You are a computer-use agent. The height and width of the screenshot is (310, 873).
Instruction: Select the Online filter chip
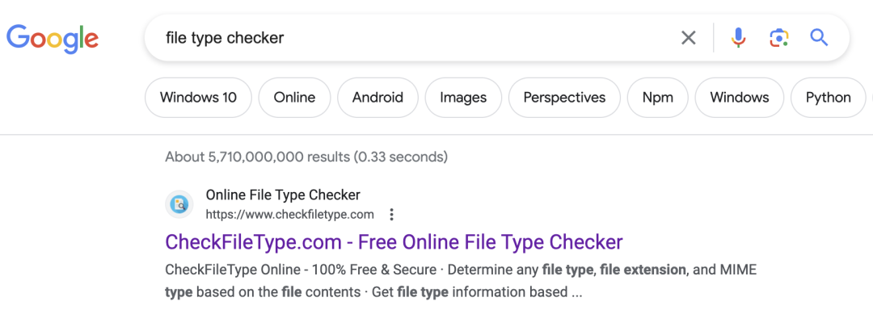[294, 98]
